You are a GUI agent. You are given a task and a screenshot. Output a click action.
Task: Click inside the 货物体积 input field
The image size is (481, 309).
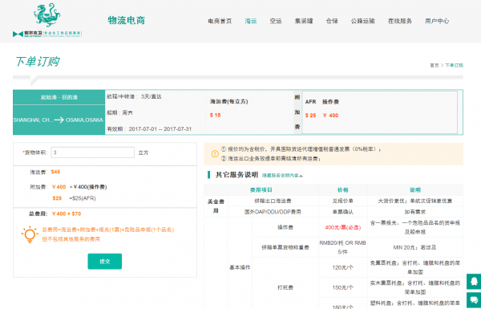click(x=93, y=152)
